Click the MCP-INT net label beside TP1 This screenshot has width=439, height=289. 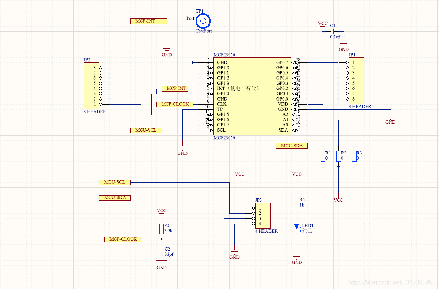149,21
